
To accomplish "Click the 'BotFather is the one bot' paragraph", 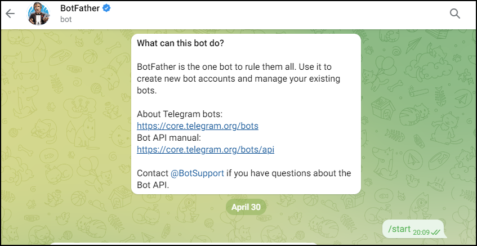I will click(x=239, y=78).
